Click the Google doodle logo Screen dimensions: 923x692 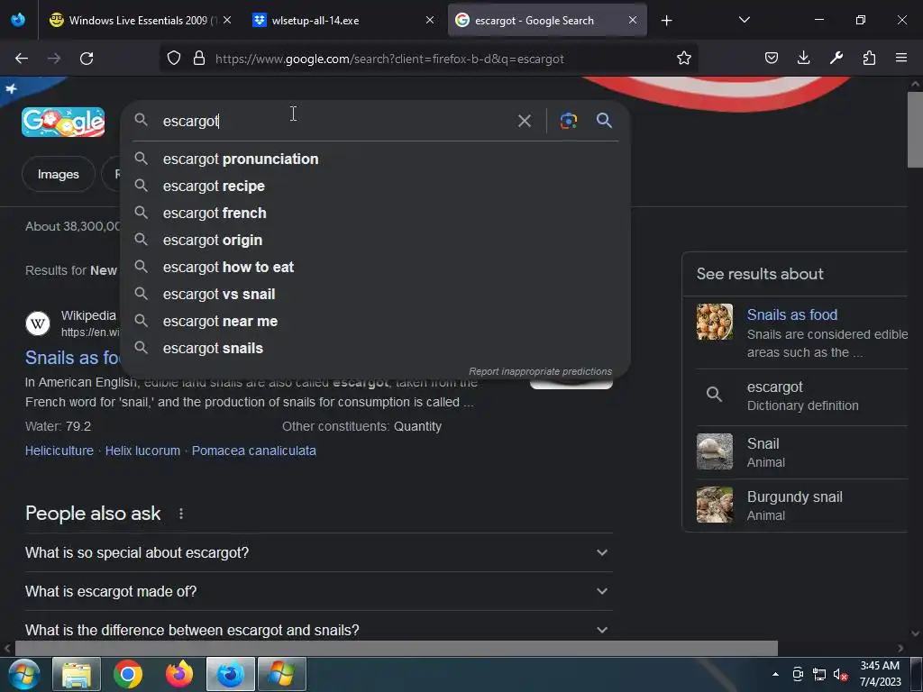click(63, 122)
